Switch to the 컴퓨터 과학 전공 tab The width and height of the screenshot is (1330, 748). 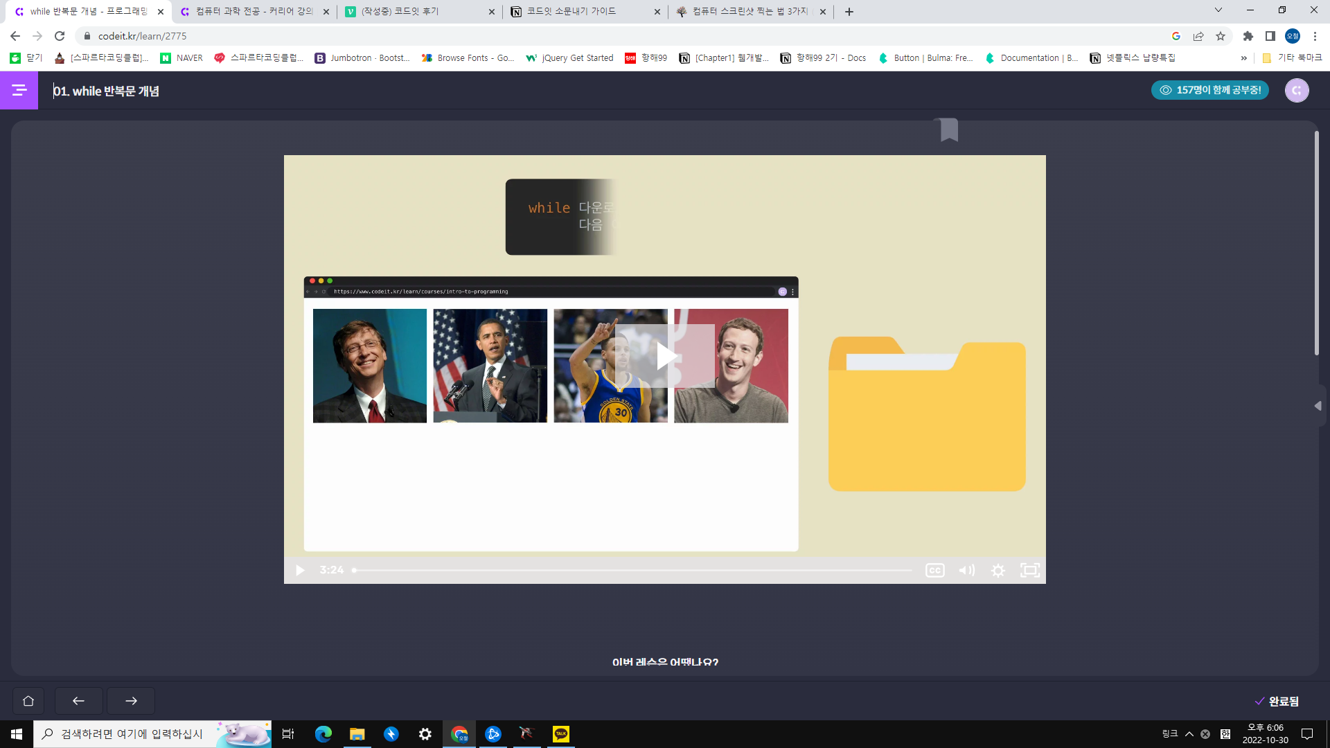pyautogui.click(x=254, y=12)
